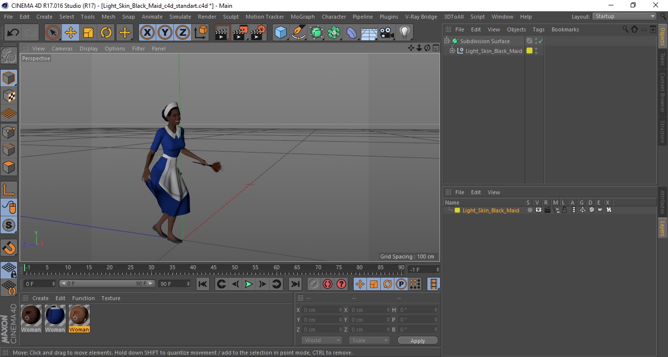Switch to the Takes side tab
Image resolution: width=668 pixels, height=357 pixels.
(x=662, y=59)
